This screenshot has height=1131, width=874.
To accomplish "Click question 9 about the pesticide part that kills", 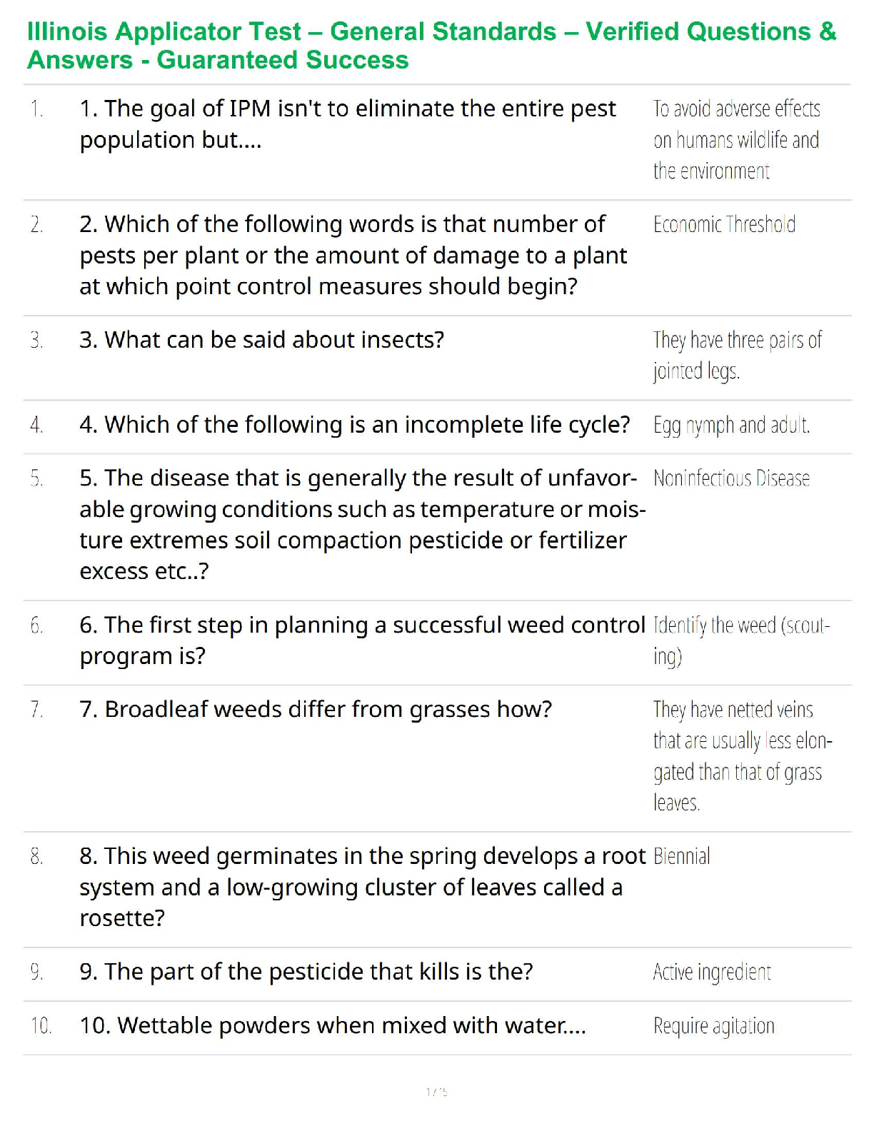I will pos(306,972).
